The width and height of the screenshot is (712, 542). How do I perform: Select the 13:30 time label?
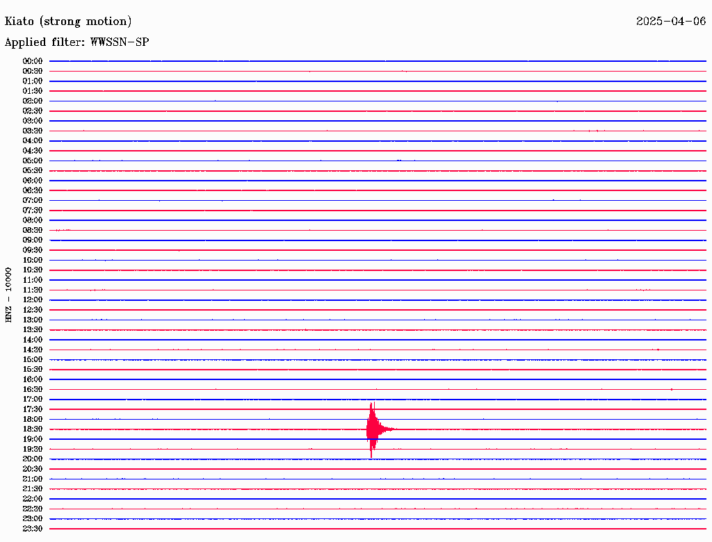coord(33,329)
